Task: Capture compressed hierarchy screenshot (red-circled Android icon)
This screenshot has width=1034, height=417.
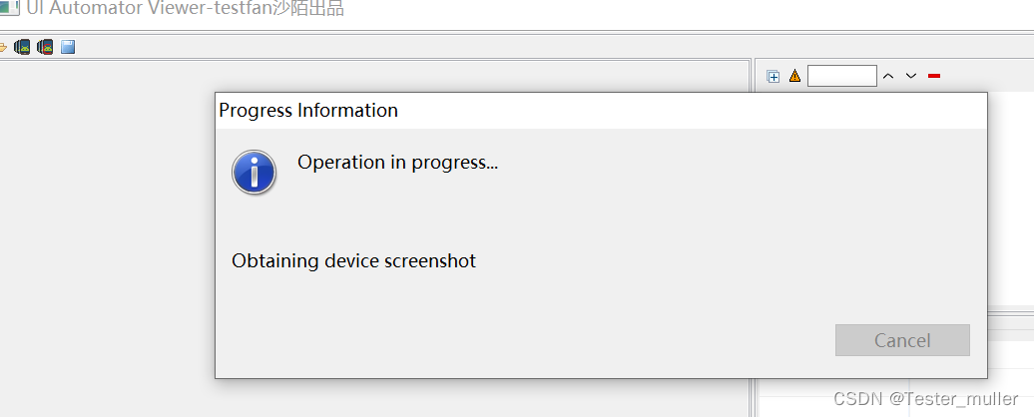Action: [45, 48]
